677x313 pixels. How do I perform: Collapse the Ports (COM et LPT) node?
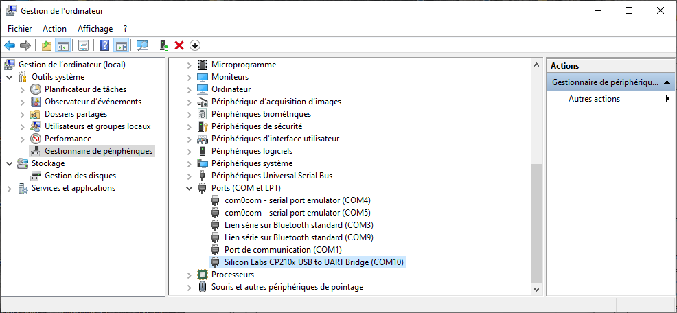pyautogui.click(x=190, y=188)
